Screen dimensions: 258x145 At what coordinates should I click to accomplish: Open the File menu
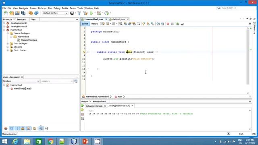[x=4, y=8]
